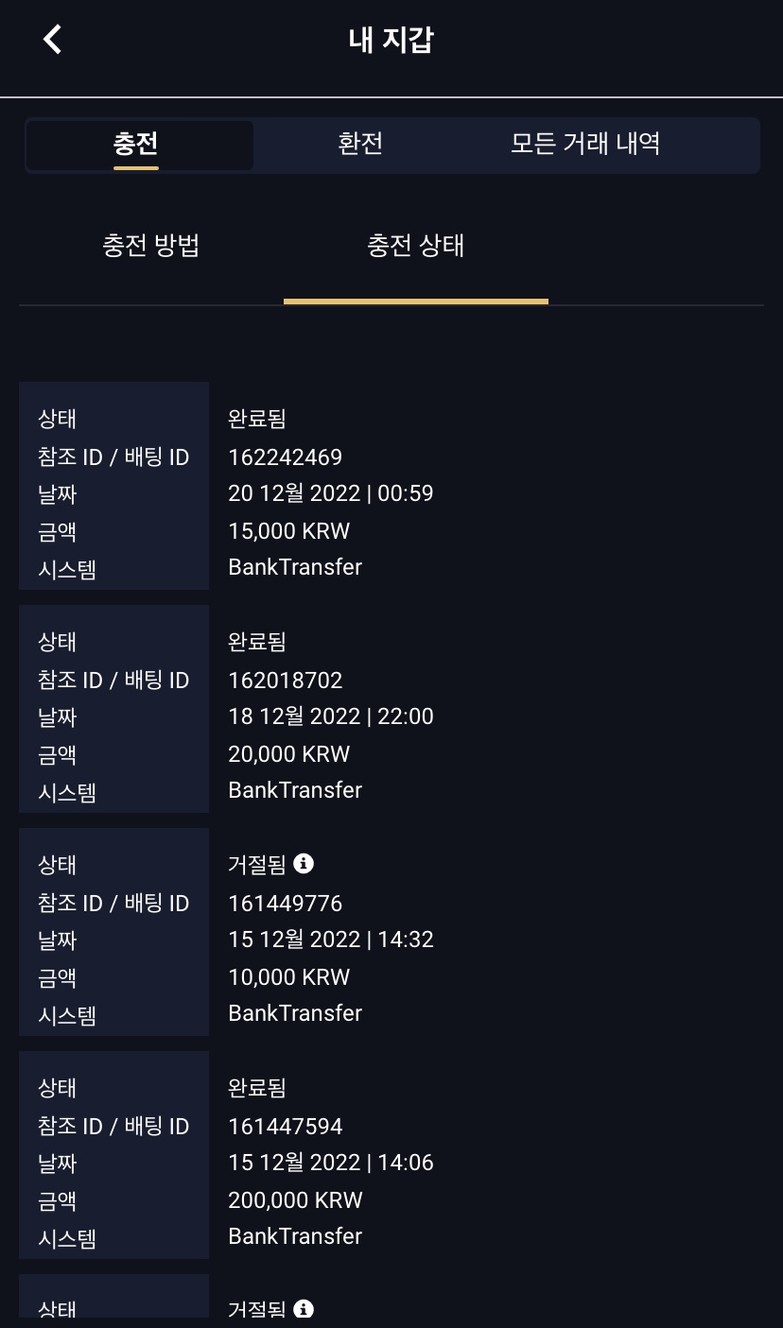Switch to the 환전 tab
Image resolution: width=783 pixels, height=1328 pixels.
360,145
